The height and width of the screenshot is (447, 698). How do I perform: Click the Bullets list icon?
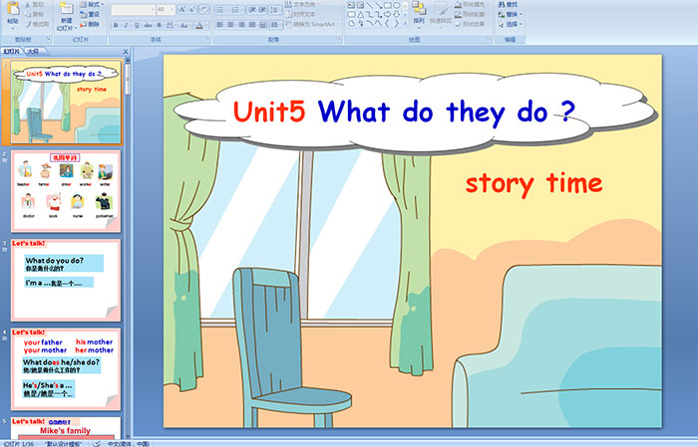tap(221, 10)
